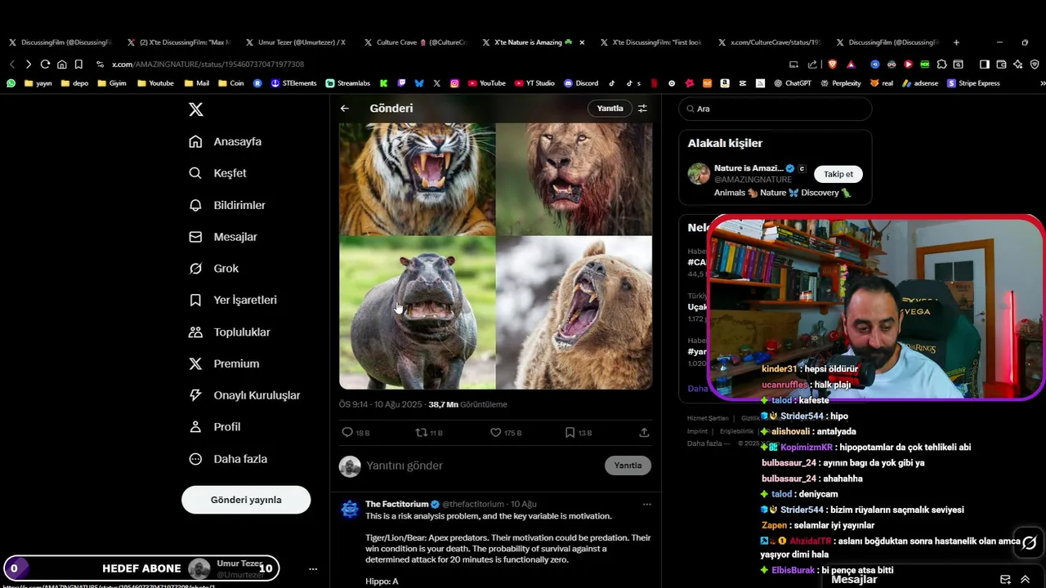
Task: Click the browser home icon
Action: (61, 64)
